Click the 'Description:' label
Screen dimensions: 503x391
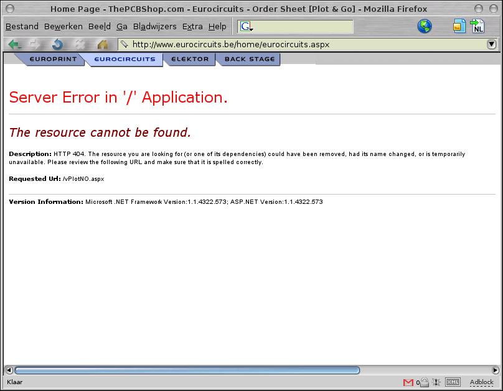(30, 154)
